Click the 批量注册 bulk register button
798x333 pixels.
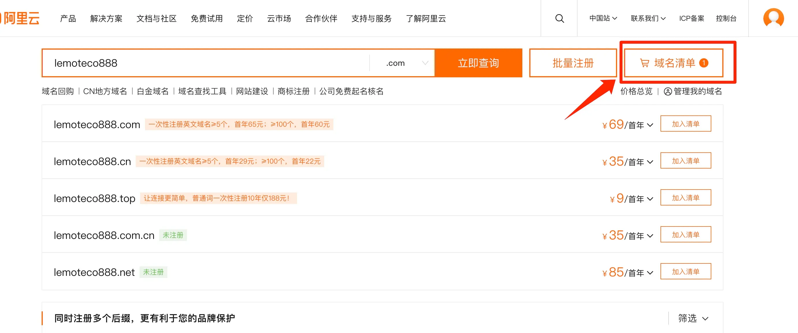(573, 63)
